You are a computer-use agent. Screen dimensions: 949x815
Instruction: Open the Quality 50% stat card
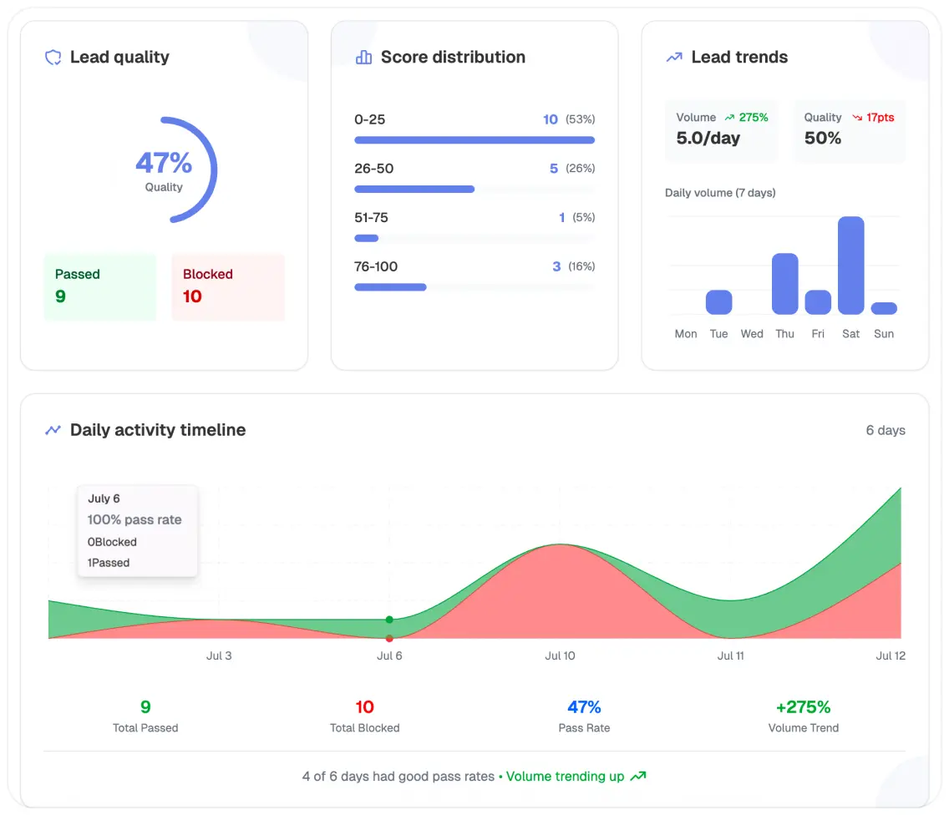pyautogui.click(x=850, y=131)
